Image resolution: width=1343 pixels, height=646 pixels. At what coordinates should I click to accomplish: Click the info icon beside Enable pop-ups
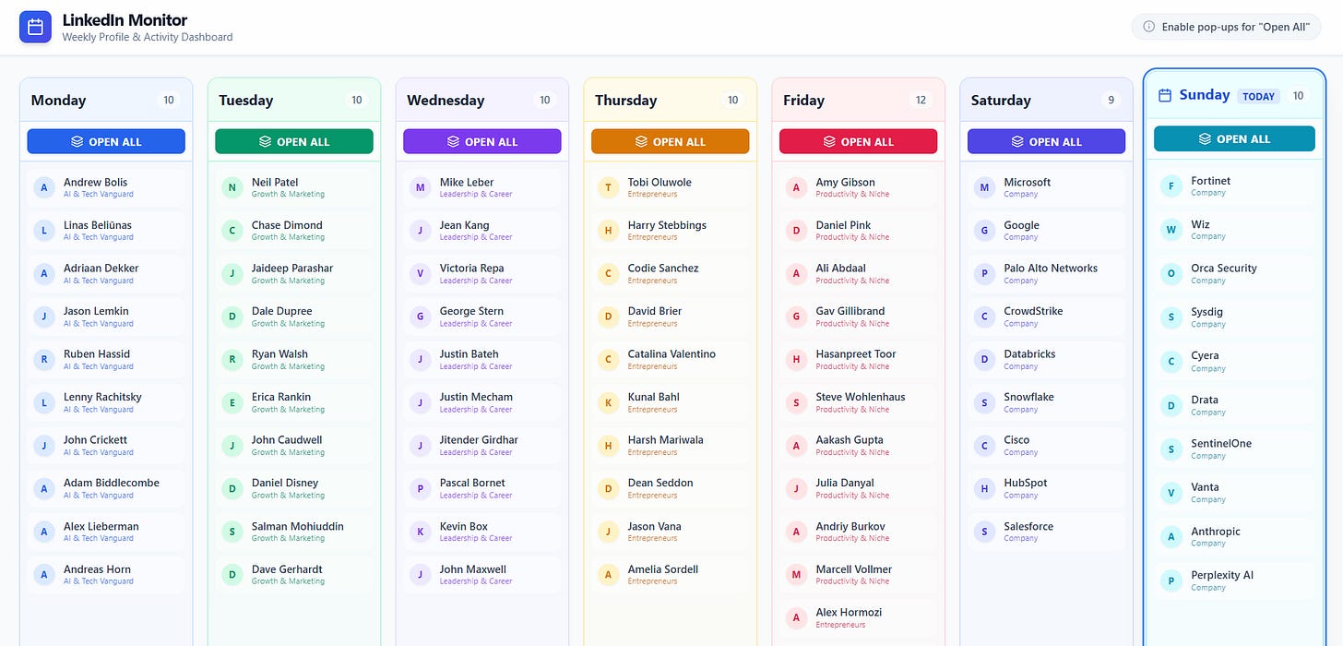click(1148, 27)
